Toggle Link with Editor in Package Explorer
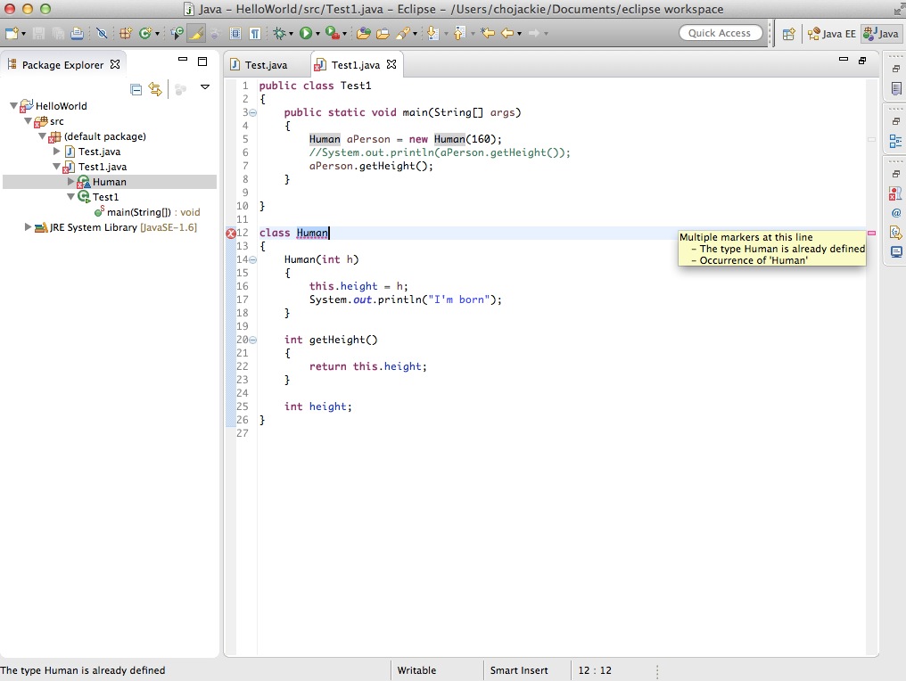Screen dimensions: 906x681 pyautogui.click(x=155, y=88)
